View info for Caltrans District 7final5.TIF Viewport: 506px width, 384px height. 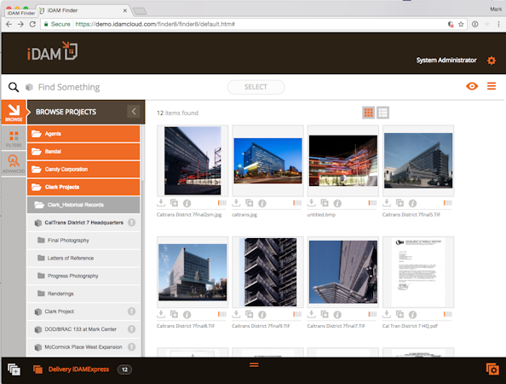[x=412, y=203]
